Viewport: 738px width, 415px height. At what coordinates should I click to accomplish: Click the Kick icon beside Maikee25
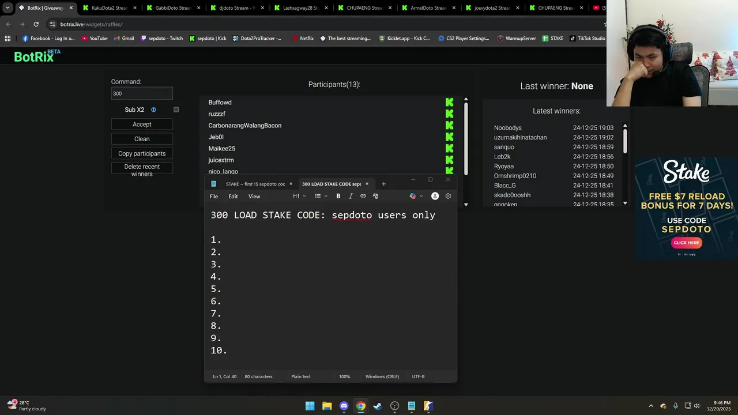point(450,149)
